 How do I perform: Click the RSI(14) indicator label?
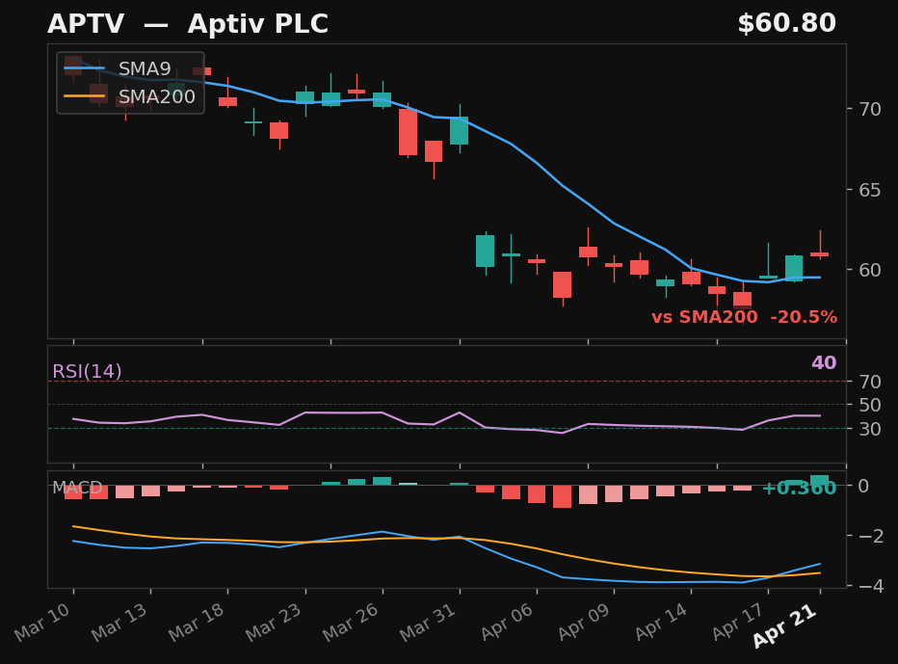point(87,370)
